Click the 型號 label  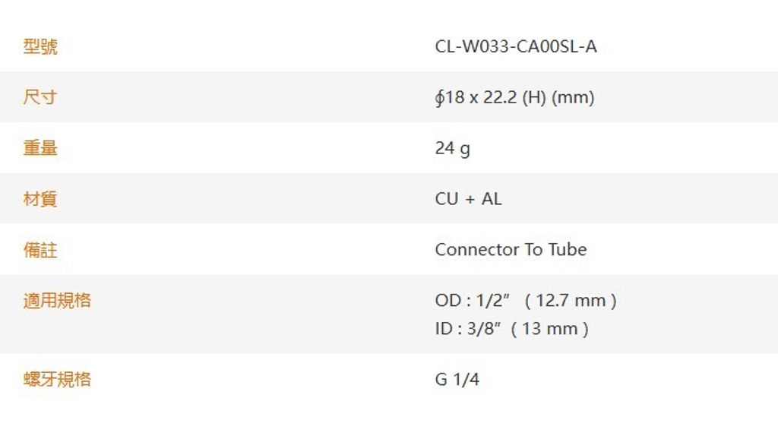click(40, 46)
